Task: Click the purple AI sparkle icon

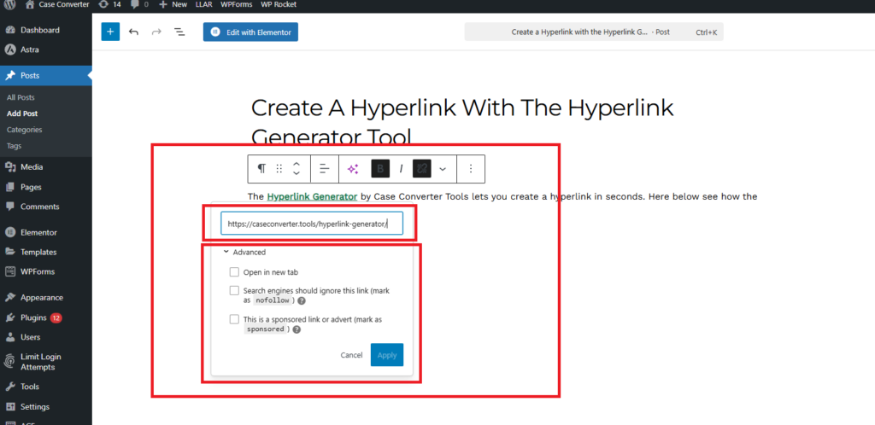Action: click(x=353, y=169)
